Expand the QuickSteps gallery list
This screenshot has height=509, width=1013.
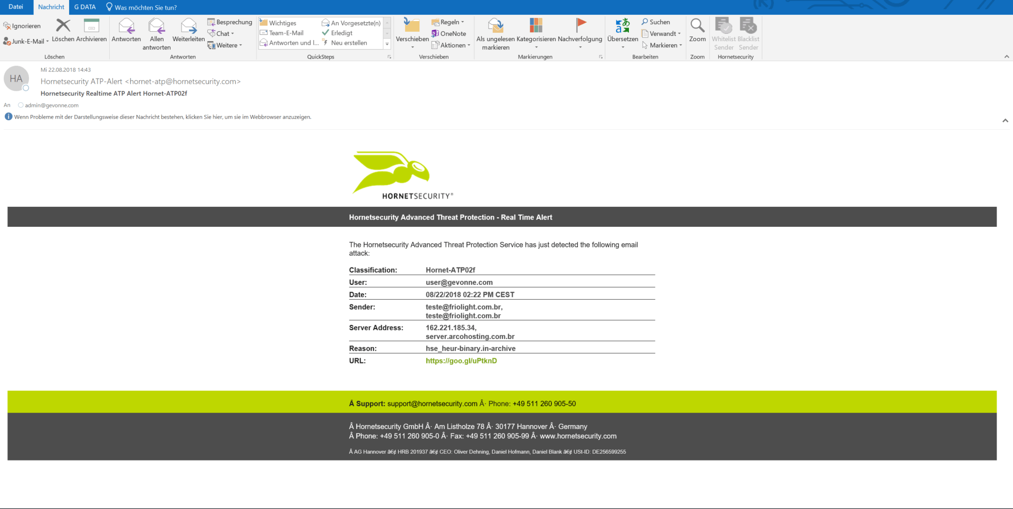coord(387,44)
